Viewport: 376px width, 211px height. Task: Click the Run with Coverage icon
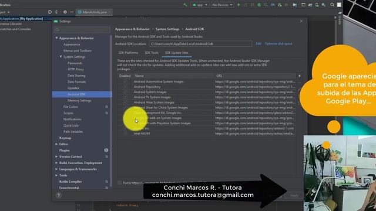pos(266,5)
